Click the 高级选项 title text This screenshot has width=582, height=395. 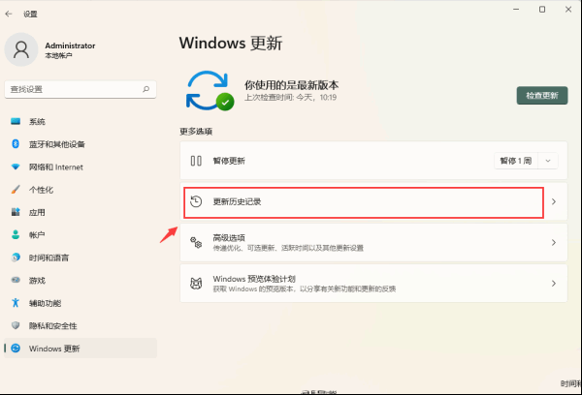point(229,238)
